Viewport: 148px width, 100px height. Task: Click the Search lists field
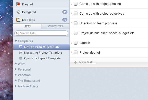pyautogui.click(x=41, y=33)
